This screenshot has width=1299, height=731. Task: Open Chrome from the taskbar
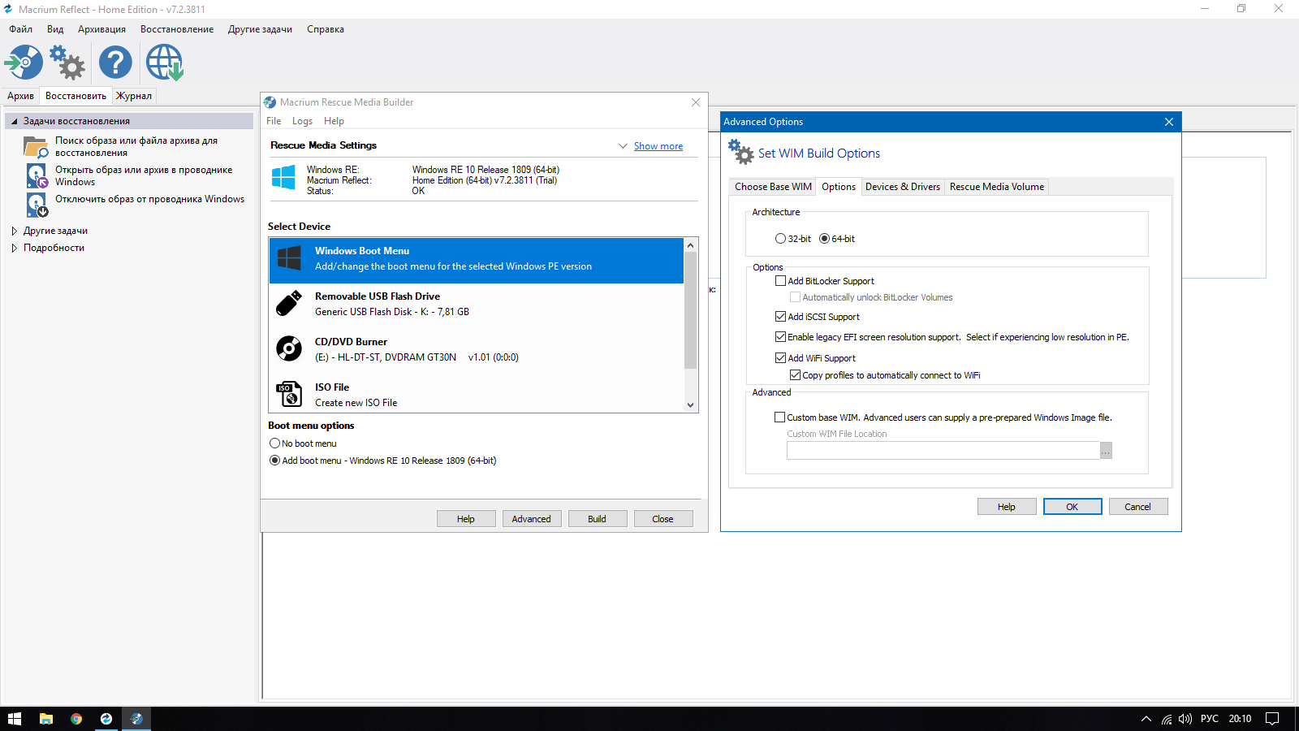pyautogui.click(x=76, y=719)
